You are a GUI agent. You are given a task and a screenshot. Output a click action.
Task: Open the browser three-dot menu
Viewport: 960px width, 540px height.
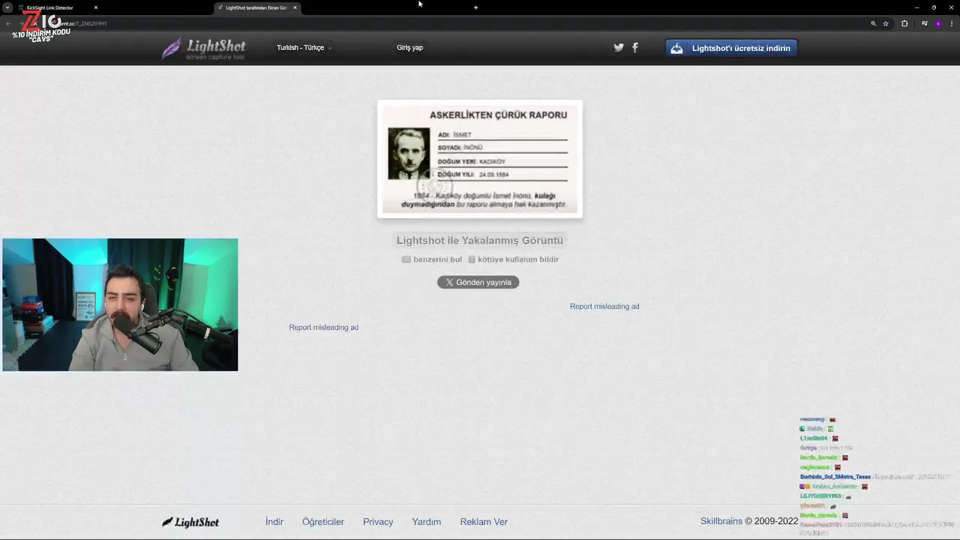[x=951, y=23]
